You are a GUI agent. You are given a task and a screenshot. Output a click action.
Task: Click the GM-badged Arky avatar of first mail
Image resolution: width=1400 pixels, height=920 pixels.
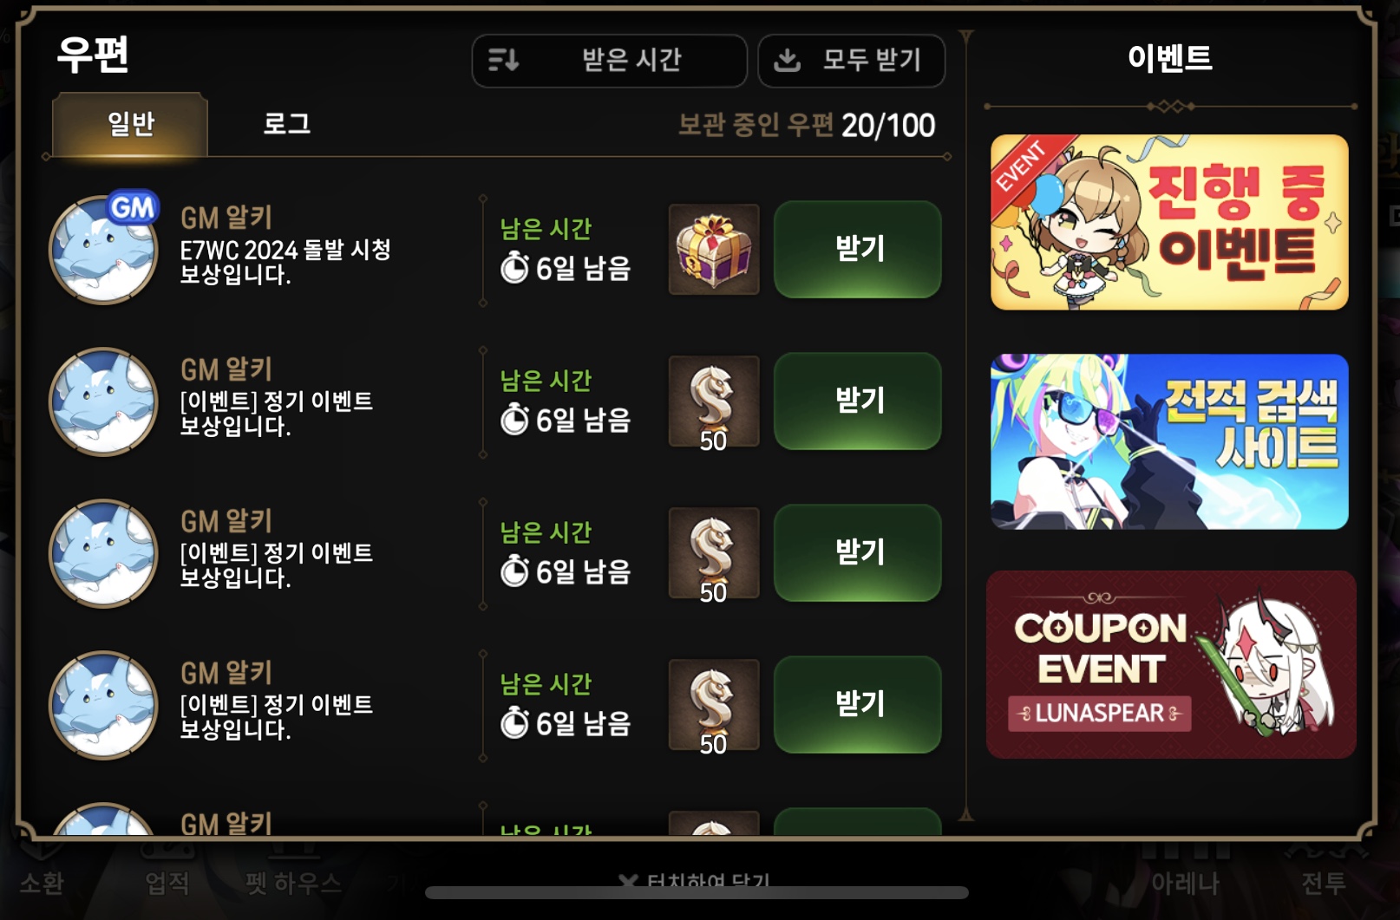(104, 249)
